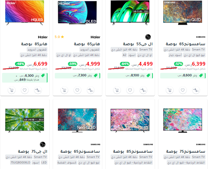Image resolution: width=208 pixels, height=169 pixels.
Task: Click the Haier brand logo on 65 inch card
Action: pyautogui.click(x=95, y=37)
